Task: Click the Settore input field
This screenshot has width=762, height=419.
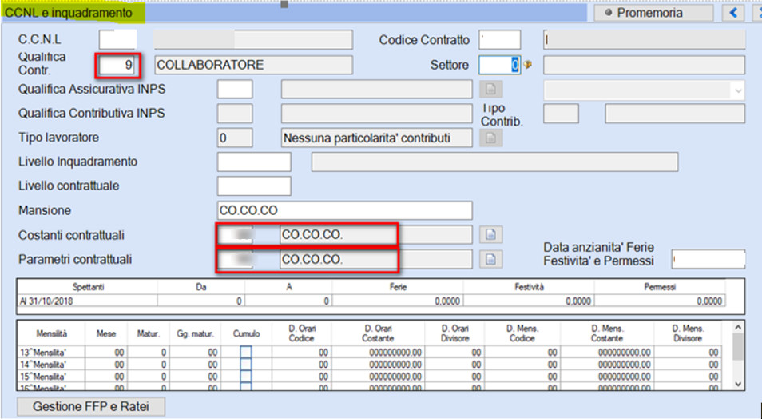Action: [499, 65]
